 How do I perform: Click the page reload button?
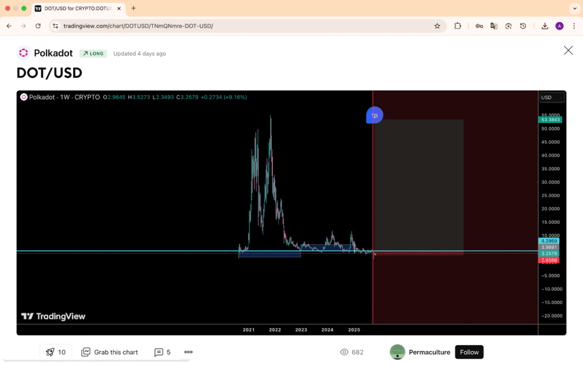(38, 26)
